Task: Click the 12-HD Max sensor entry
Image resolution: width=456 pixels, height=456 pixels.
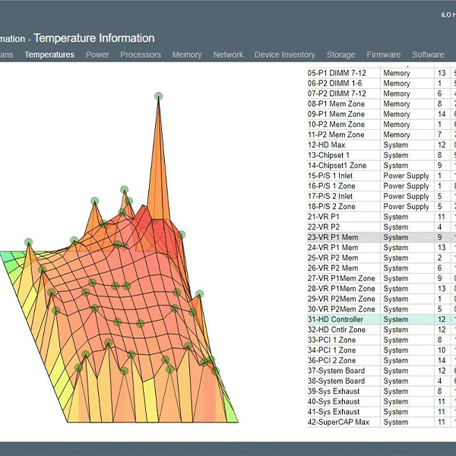Action: click(327, 144)
